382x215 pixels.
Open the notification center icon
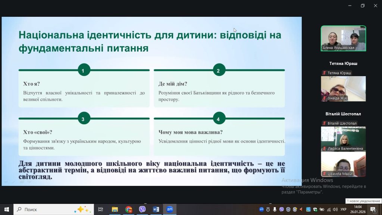point(373,209)
